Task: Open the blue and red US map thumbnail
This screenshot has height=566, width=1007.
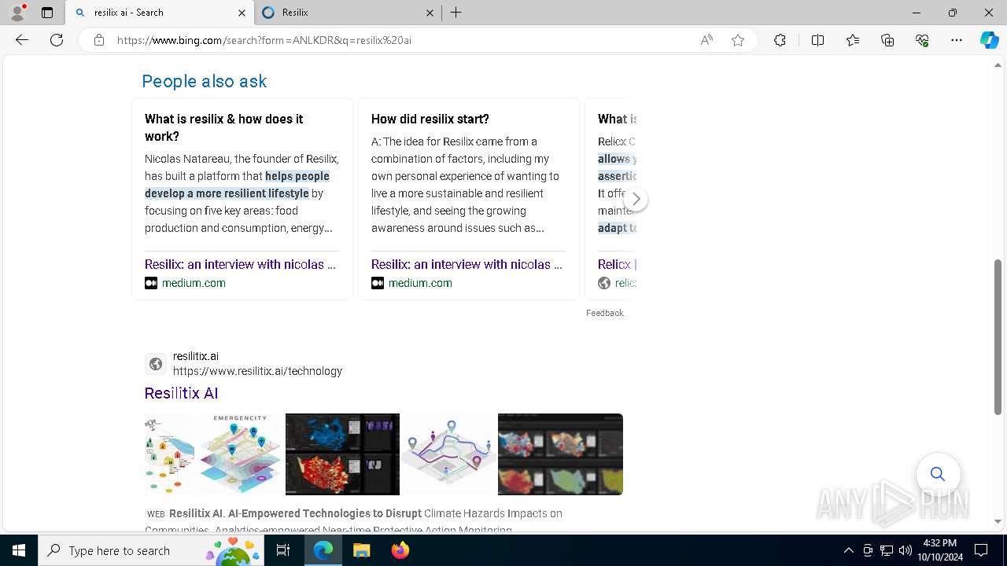Action: [x=342, y=454]
